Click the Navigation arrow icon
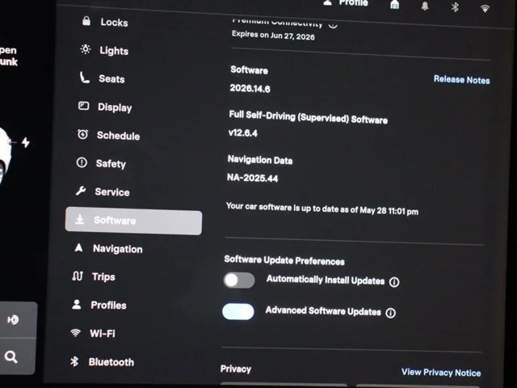This screenshot has height=388, width=517. pos(78,247)
